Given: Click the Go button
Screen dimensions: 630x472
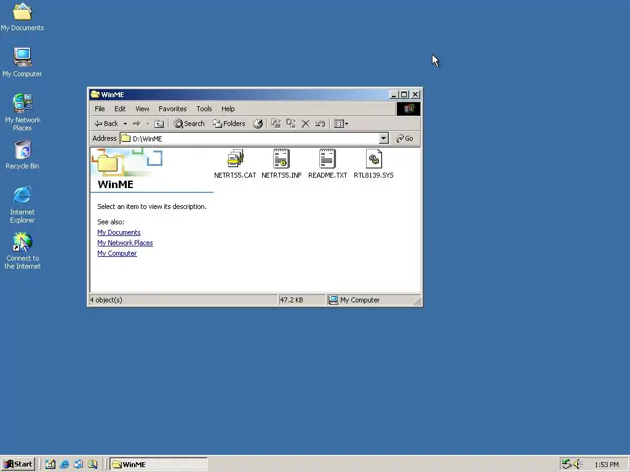Looking at the screenshot, I should tap(405, 138).
